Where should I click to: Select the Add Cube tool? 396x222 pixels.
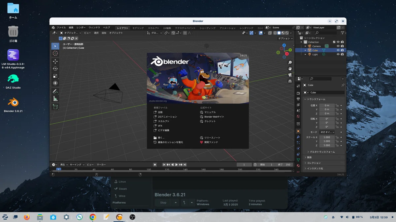coord(55,107)
